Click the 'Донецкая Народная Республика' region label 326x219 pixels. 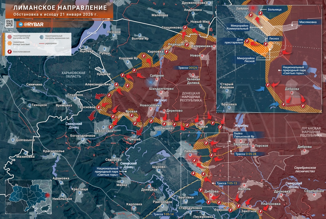coord(190,97)
